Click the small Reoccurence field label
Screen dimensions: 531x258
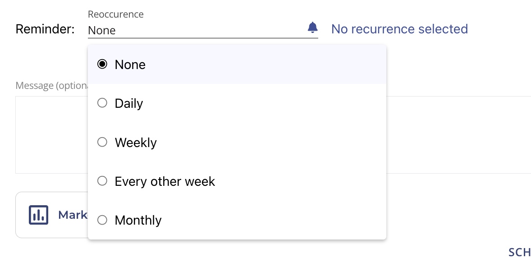(116, 14)
